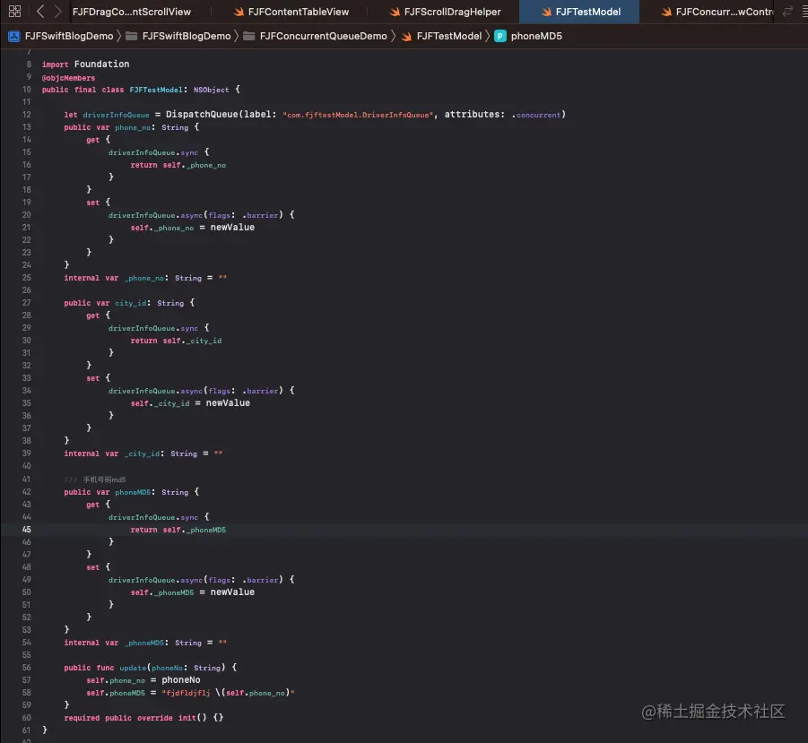Open phoneMD5 symbol breadcrumb
Viewport: 808px width, 743px height.
(x=536, y=36)
